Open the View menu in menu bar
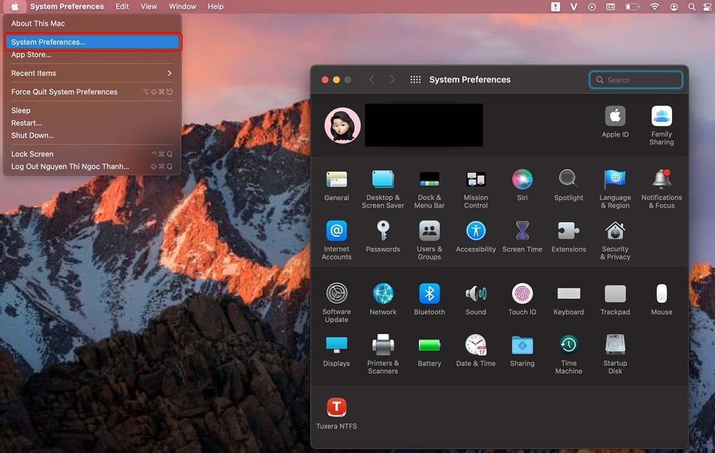The width and height of the screenshot is (715, 453). pos(149,7)
